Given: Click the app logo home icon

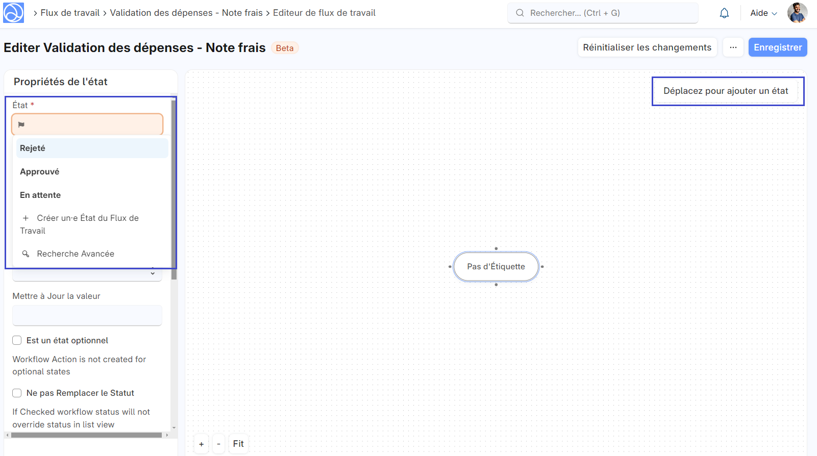Looking at the screenshot, I should pyautogui.click(x=13, y=13).
